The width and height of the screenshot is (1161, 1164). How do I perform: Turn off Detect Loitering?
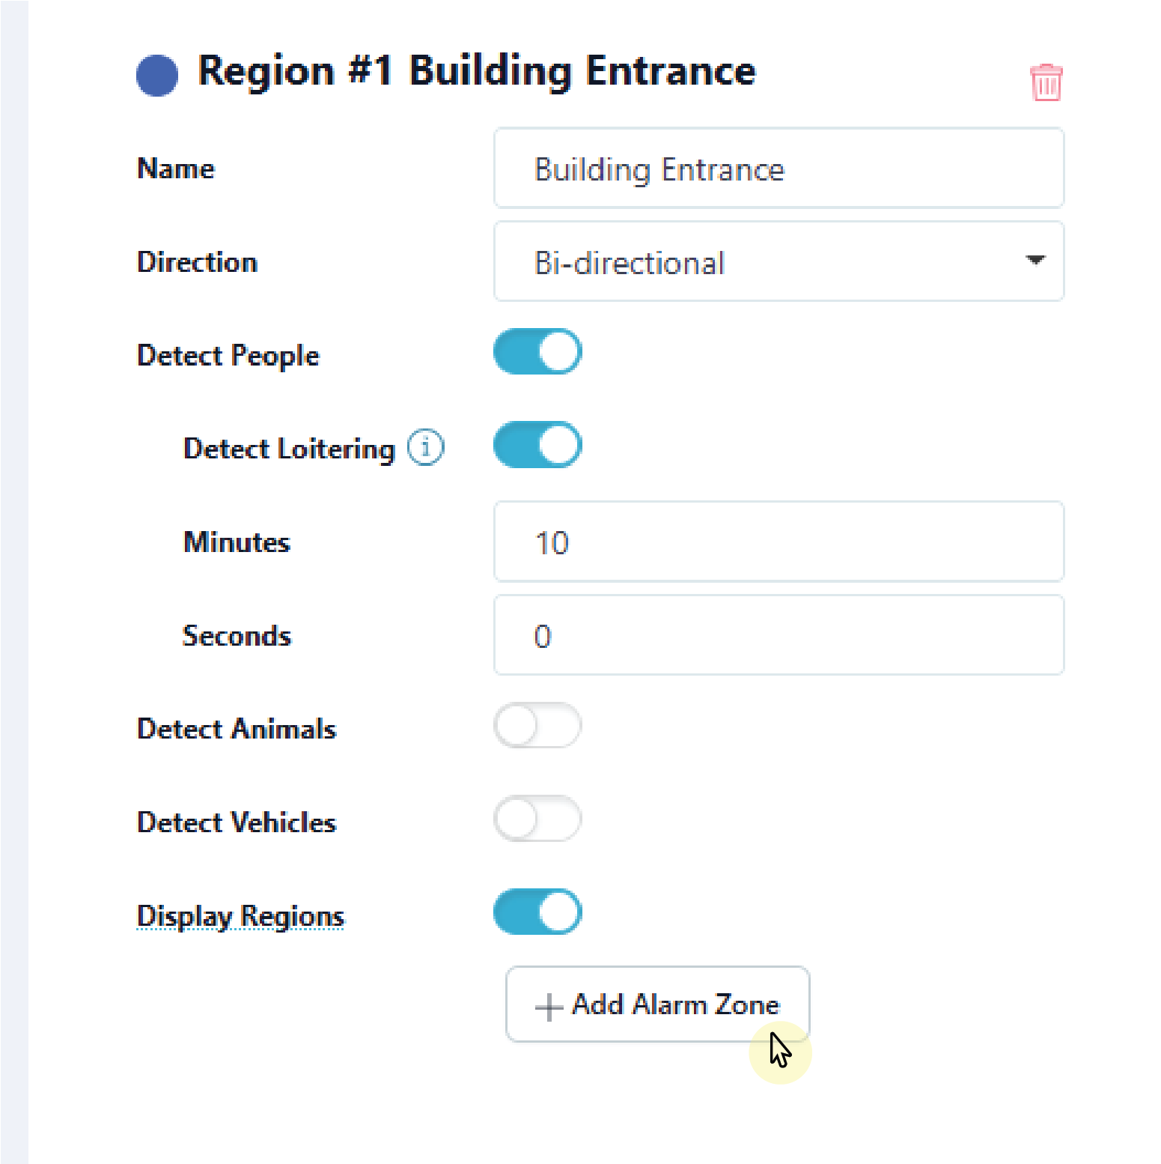click(x=537, y=445)
